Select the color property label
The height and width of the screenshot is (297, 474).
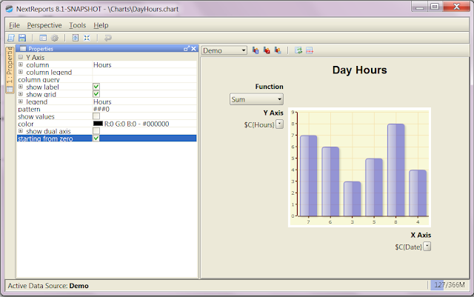pyautogui.click(x=26, y=124)
